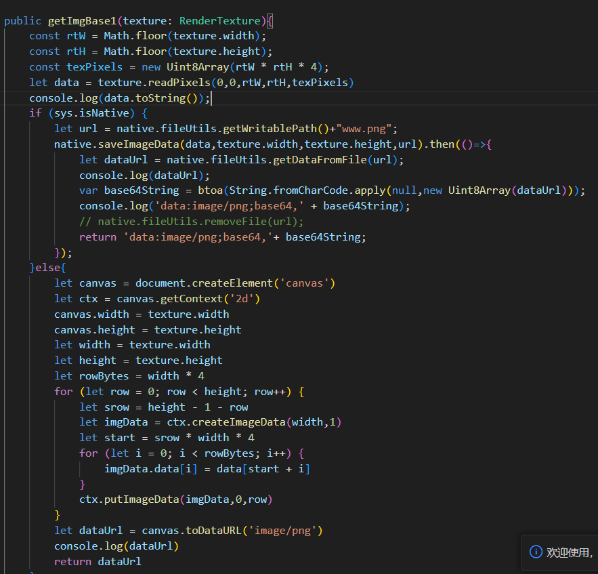
Task: Place cursor on the 'getImgBase1' method name
Action: point(82,20)
